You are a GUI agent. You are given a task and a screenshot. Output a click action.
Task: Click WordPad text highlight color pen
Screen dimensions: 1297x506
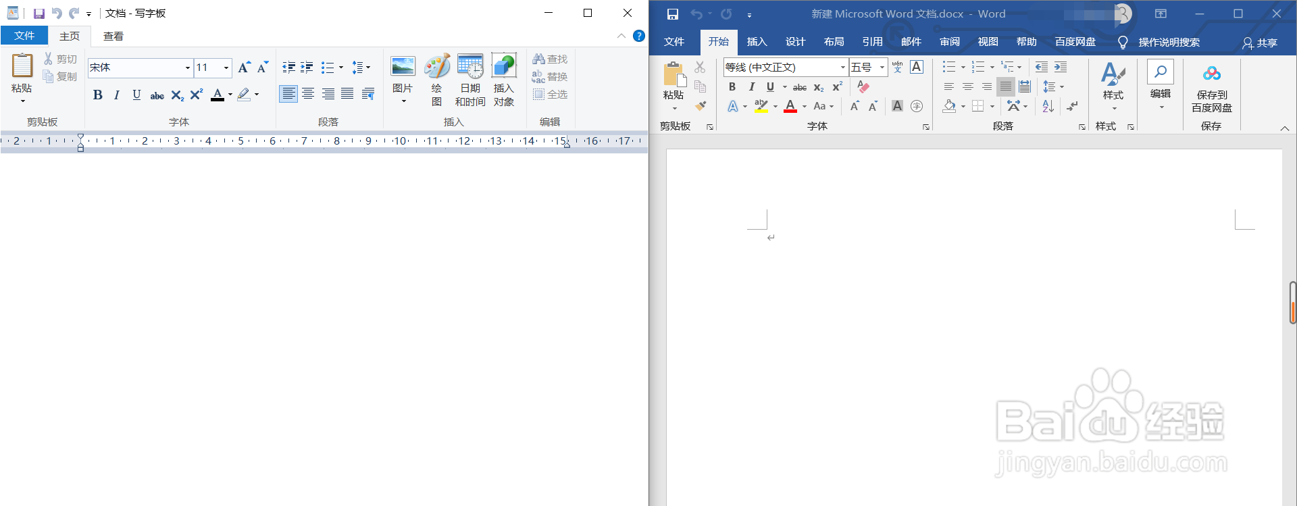tap(244, 95)
